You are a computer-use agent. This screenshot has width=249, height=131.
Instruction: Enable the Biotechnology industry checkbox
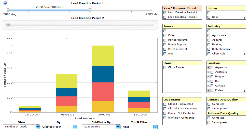click(209, 49)
